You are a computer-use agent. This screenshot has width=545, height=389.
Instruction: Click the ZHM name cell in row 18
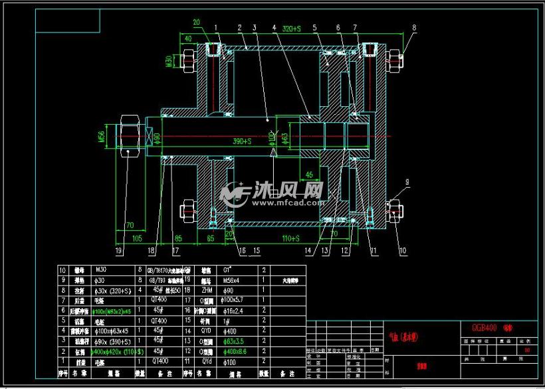click(x=207, y=290)
